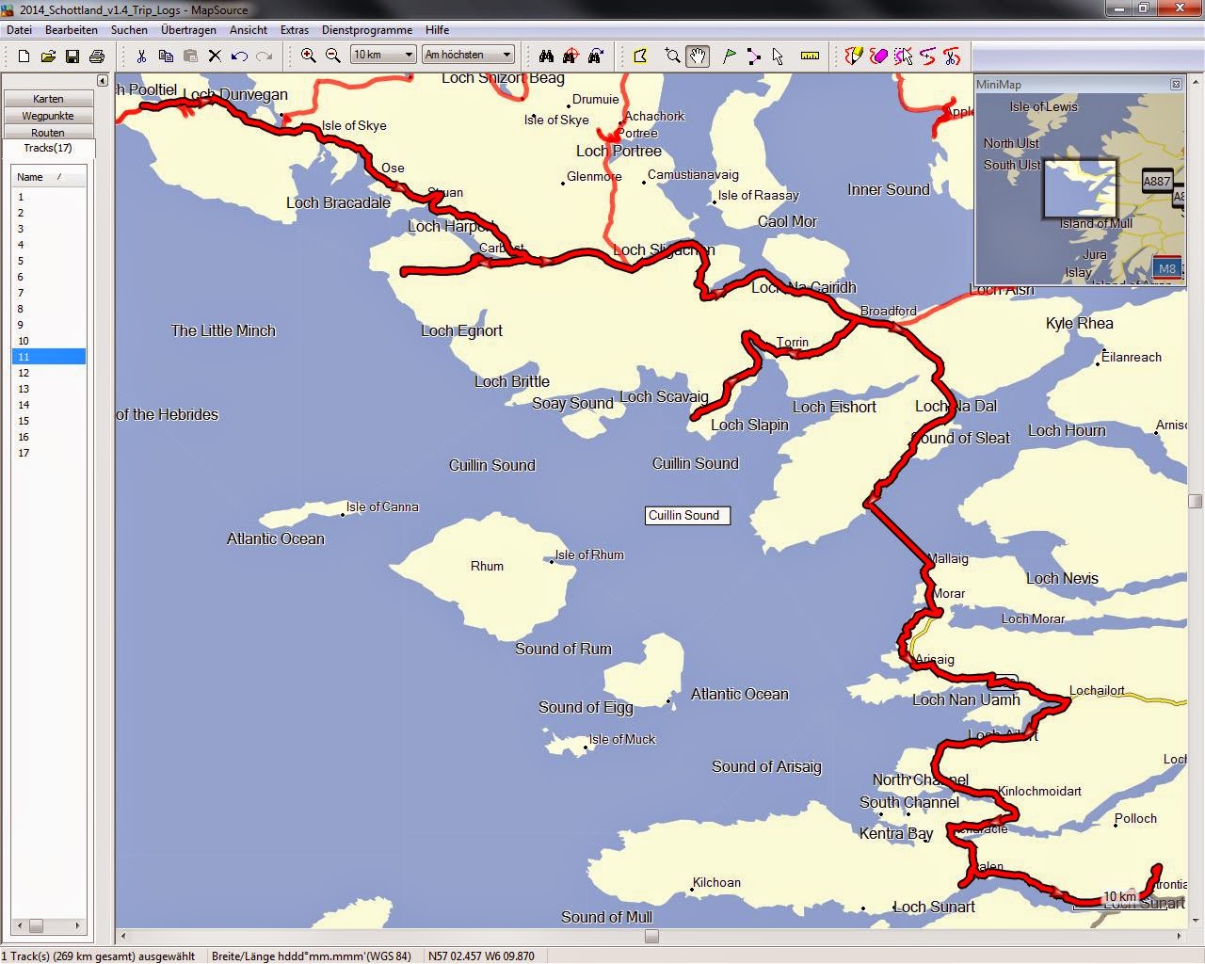Open the Suchen menu
1205x964 pixels.
129,30
